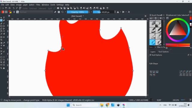Expand vertical mirror options arrow
Viewport: 192px width, 108px height.
click(126, 12)
